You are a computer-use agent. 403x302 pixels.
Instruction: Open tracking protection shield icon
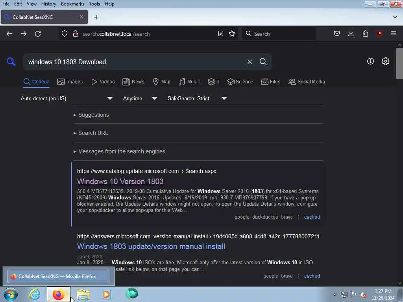[65, 34]
